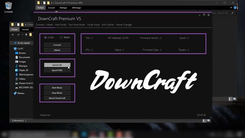
Task: Click the Attach button
Action: tap(57, 50)
